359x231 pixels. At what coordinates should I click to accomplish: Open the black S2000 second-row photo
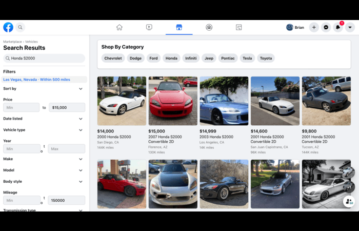click(x=224, y=184)
